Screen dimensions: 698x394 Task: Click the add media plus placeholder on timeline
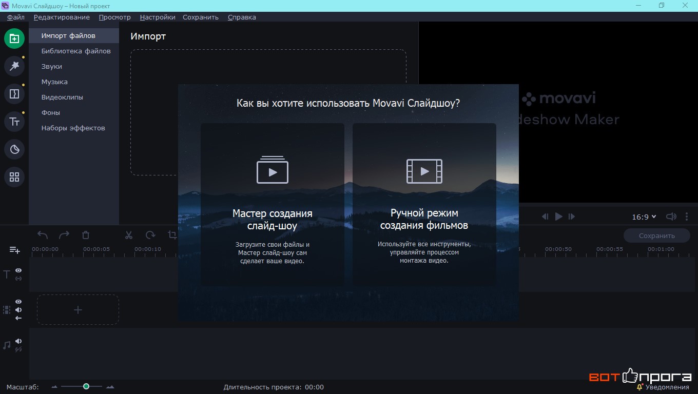(78, 310)
